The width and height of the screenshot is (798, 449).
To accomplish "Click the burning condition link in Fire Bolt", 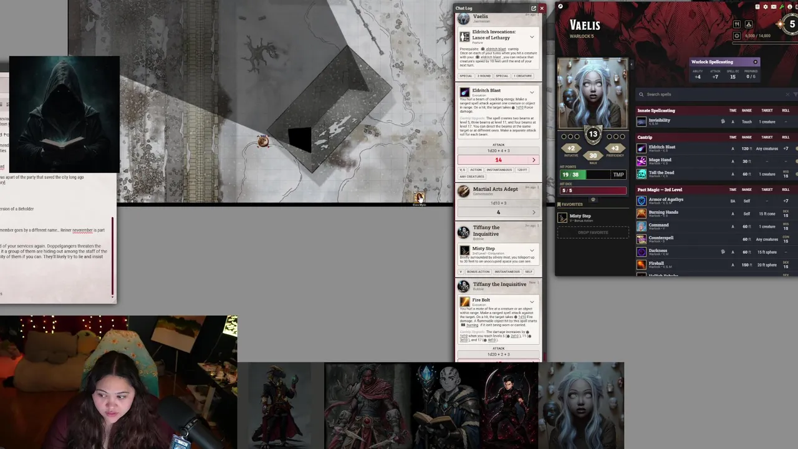I will 472,325.
